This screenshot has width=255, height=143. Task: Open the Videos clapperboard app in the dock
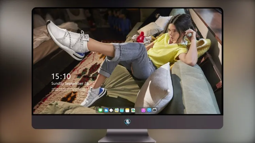(122, 110)
